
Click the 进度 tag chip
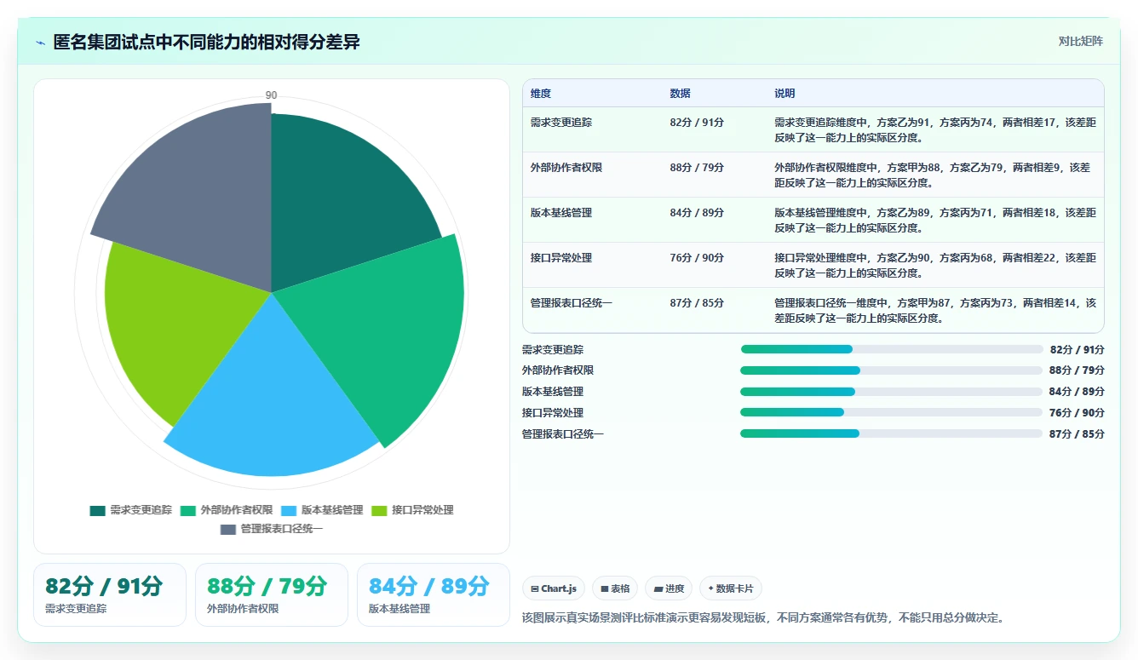pos(669,588)
